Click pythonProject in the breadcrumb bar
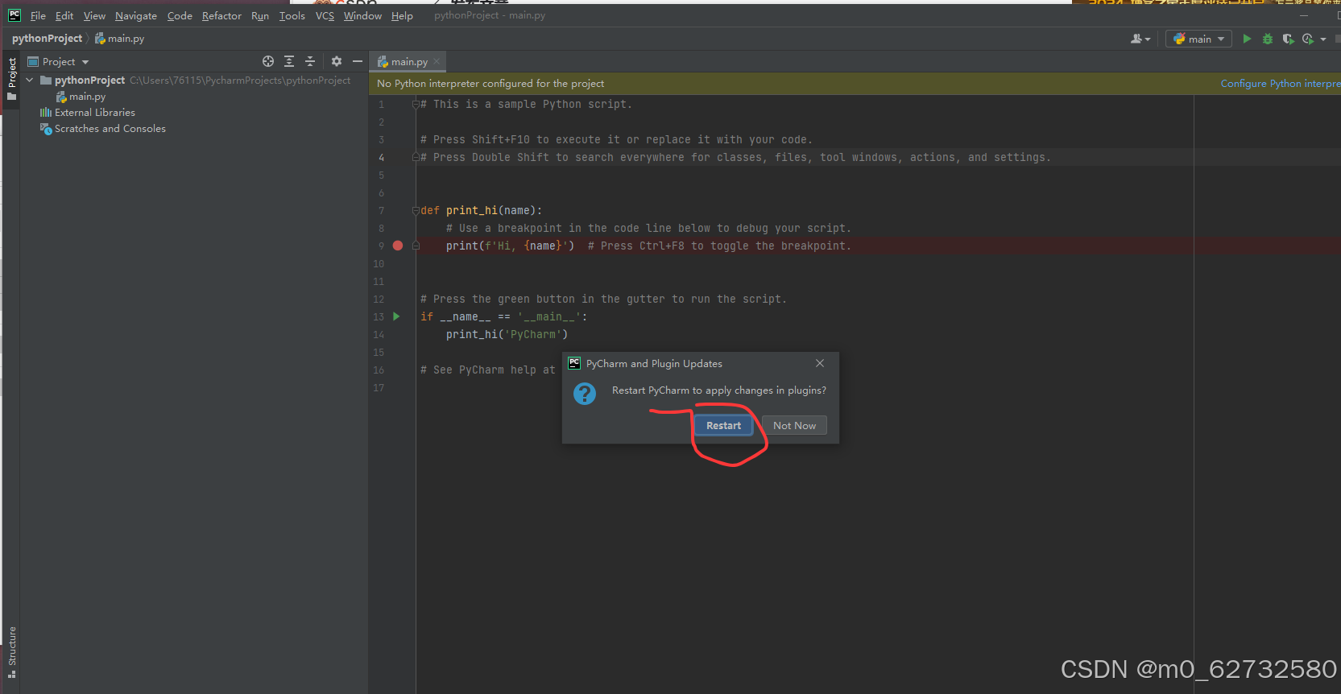This screenshot has height=694, width=1341. coord(47,39)
